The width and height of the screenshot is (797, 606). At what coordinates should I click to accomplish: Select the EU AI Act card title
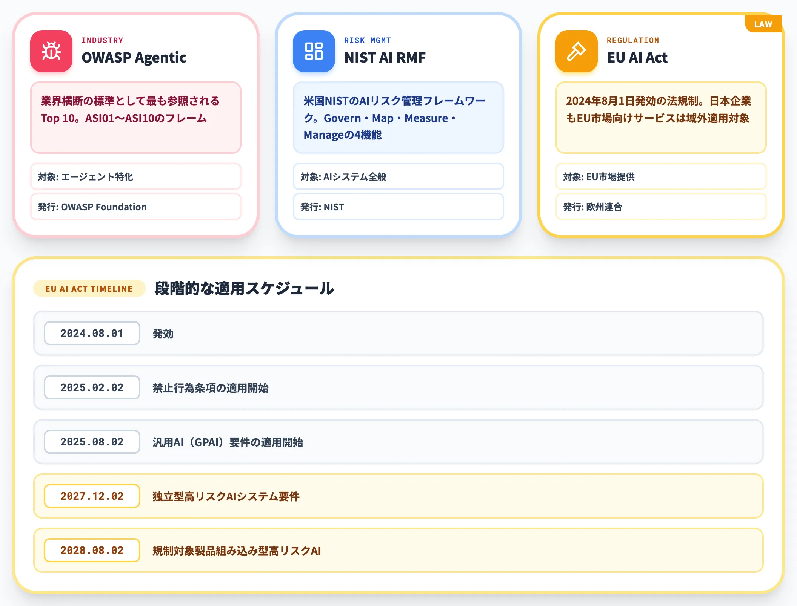pyautogui.click(x=637, y=58)
